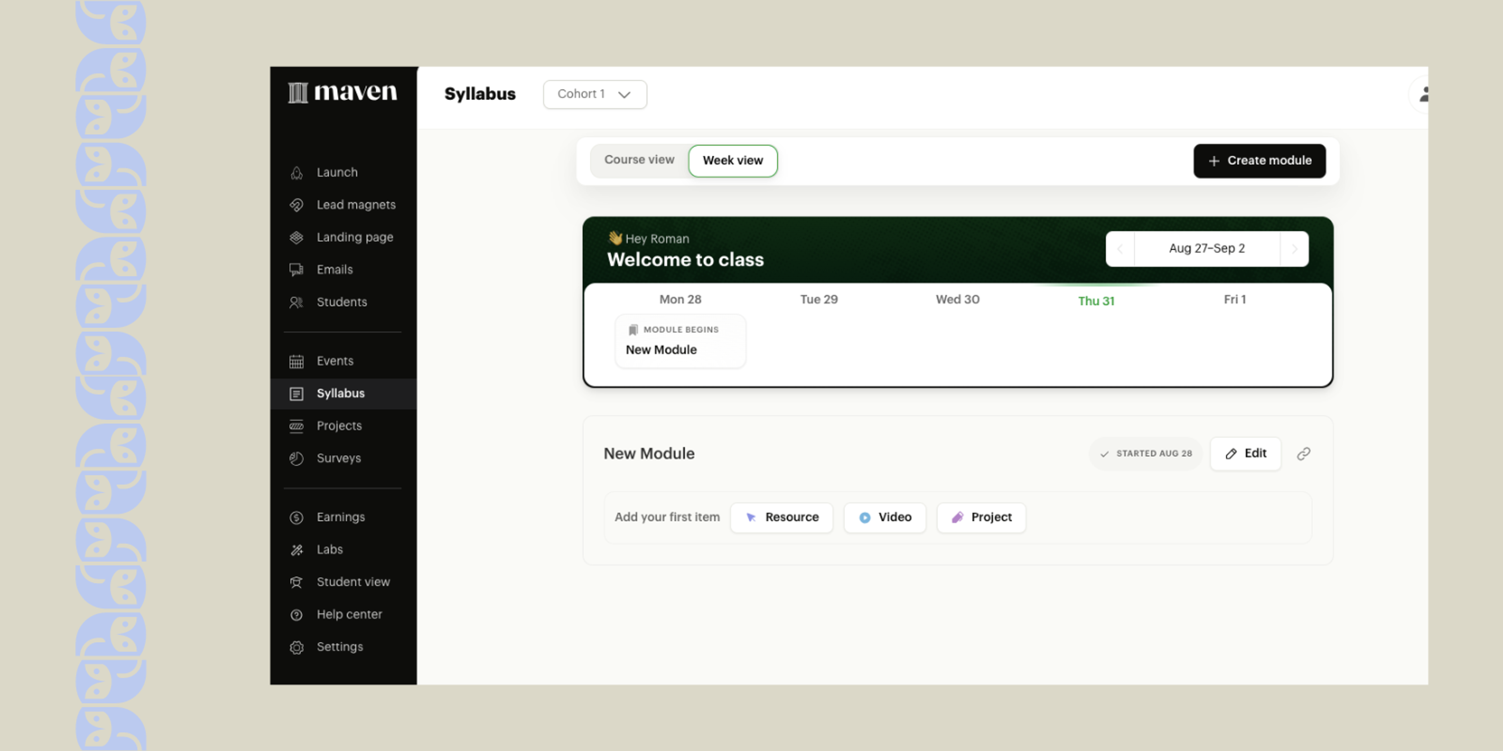Click the New Module section title
Screen dimensions: 1503x751
[649, 454]
